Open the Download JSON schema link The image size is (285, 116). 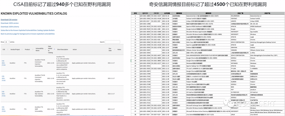[x=10, y=27]
